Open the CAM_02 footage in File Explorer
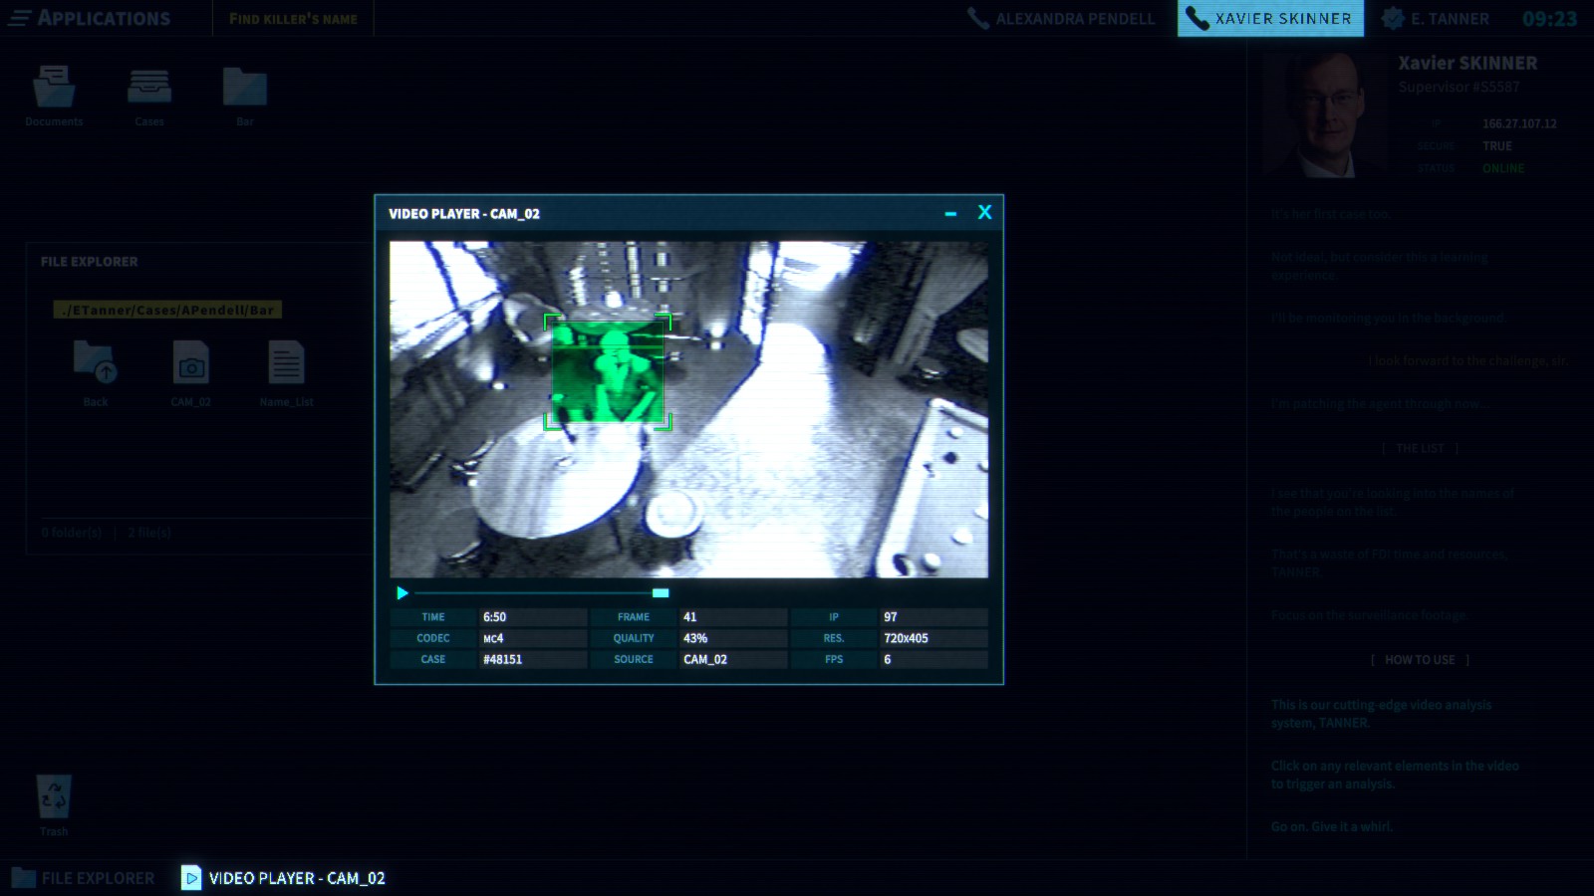This screenshot has height=896, width=1594. 191,368
